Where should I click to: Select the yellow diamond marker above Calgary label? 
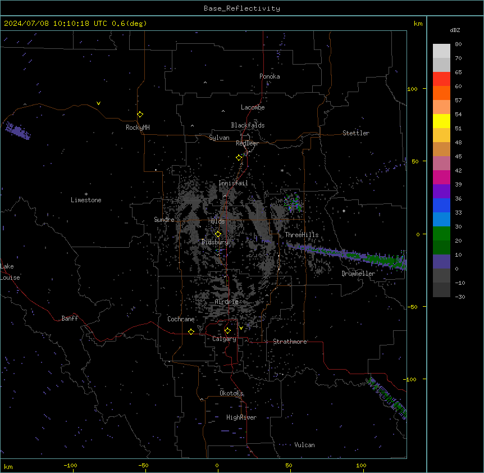pyautogui.click(x=227, y=331)
